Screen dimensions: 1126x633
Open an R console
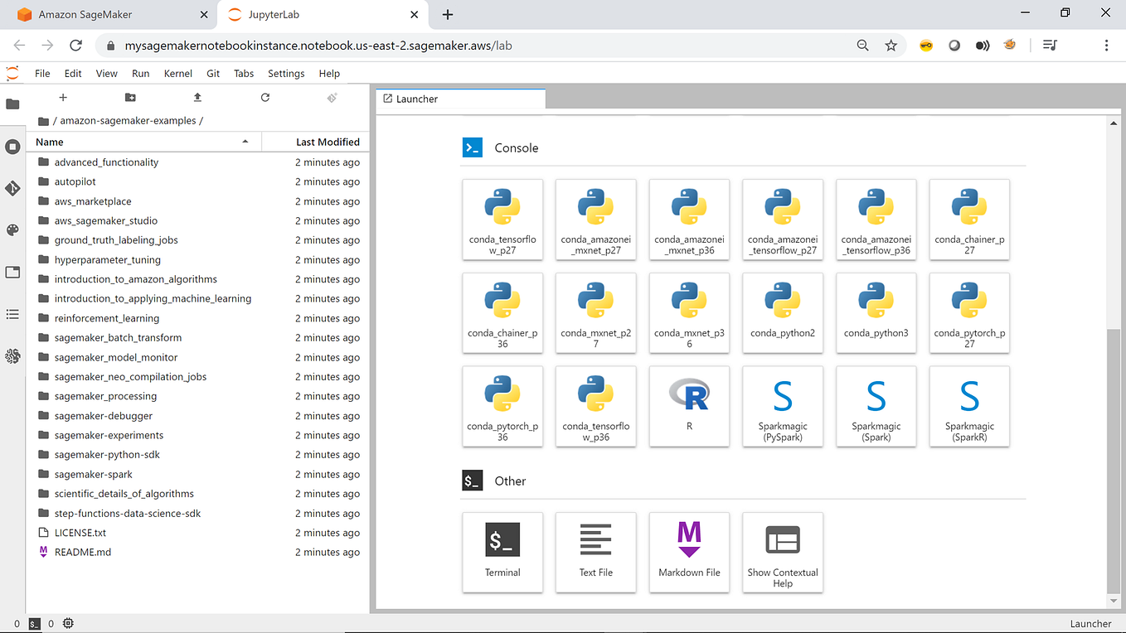689,407
